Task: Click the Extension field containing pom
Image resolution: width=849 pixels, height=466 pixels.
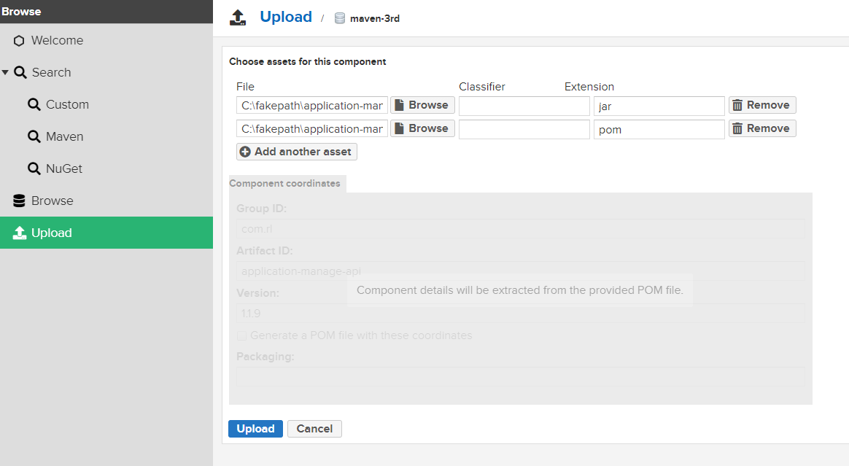Action: pyautogui.click(x=659, y=129)
